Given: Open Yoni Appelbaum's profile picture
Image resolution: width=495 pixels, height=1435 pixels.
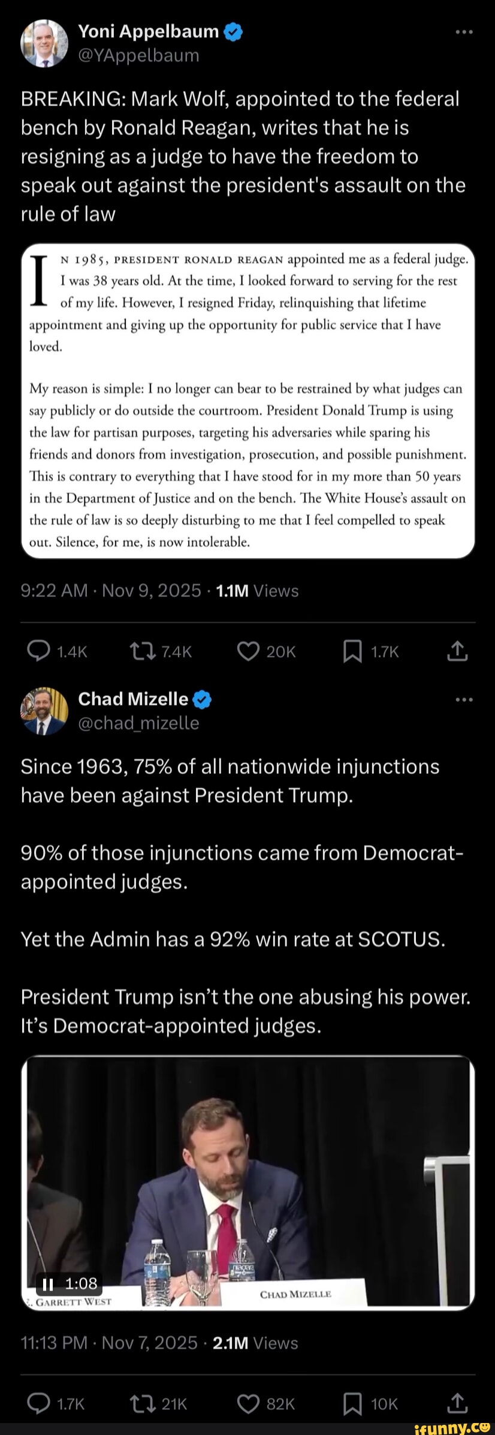Looking at the screenshot, I should 44,43.
